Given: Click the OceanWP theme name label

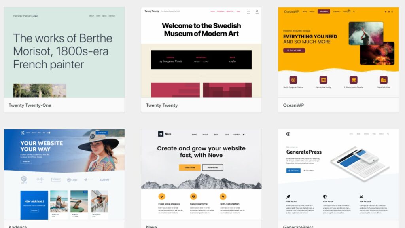Looking at the screenshot, I should click(x=293, y=105).
